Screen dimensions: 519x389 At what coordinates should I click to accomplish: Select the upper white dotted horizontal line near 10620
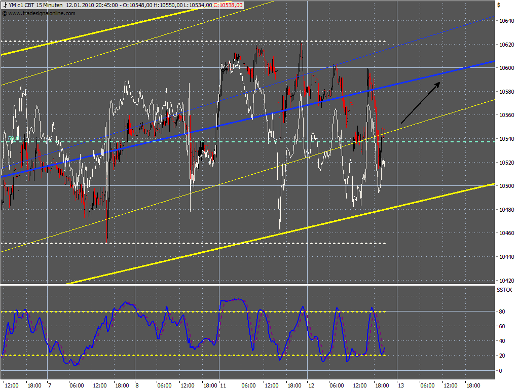tap(194, 42)
